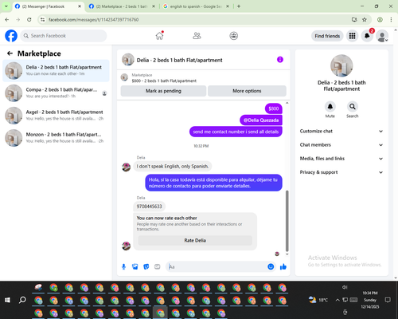Viewport: 398px width, 319px height.
Task: Switch to the english to spanish Google tab
Action: (196, 6)
